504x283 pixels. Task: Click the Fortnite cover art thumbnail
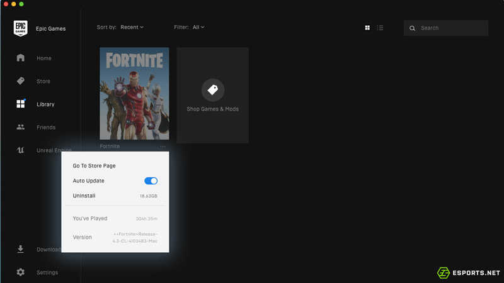pyautogui.click(x=134, y=94)
